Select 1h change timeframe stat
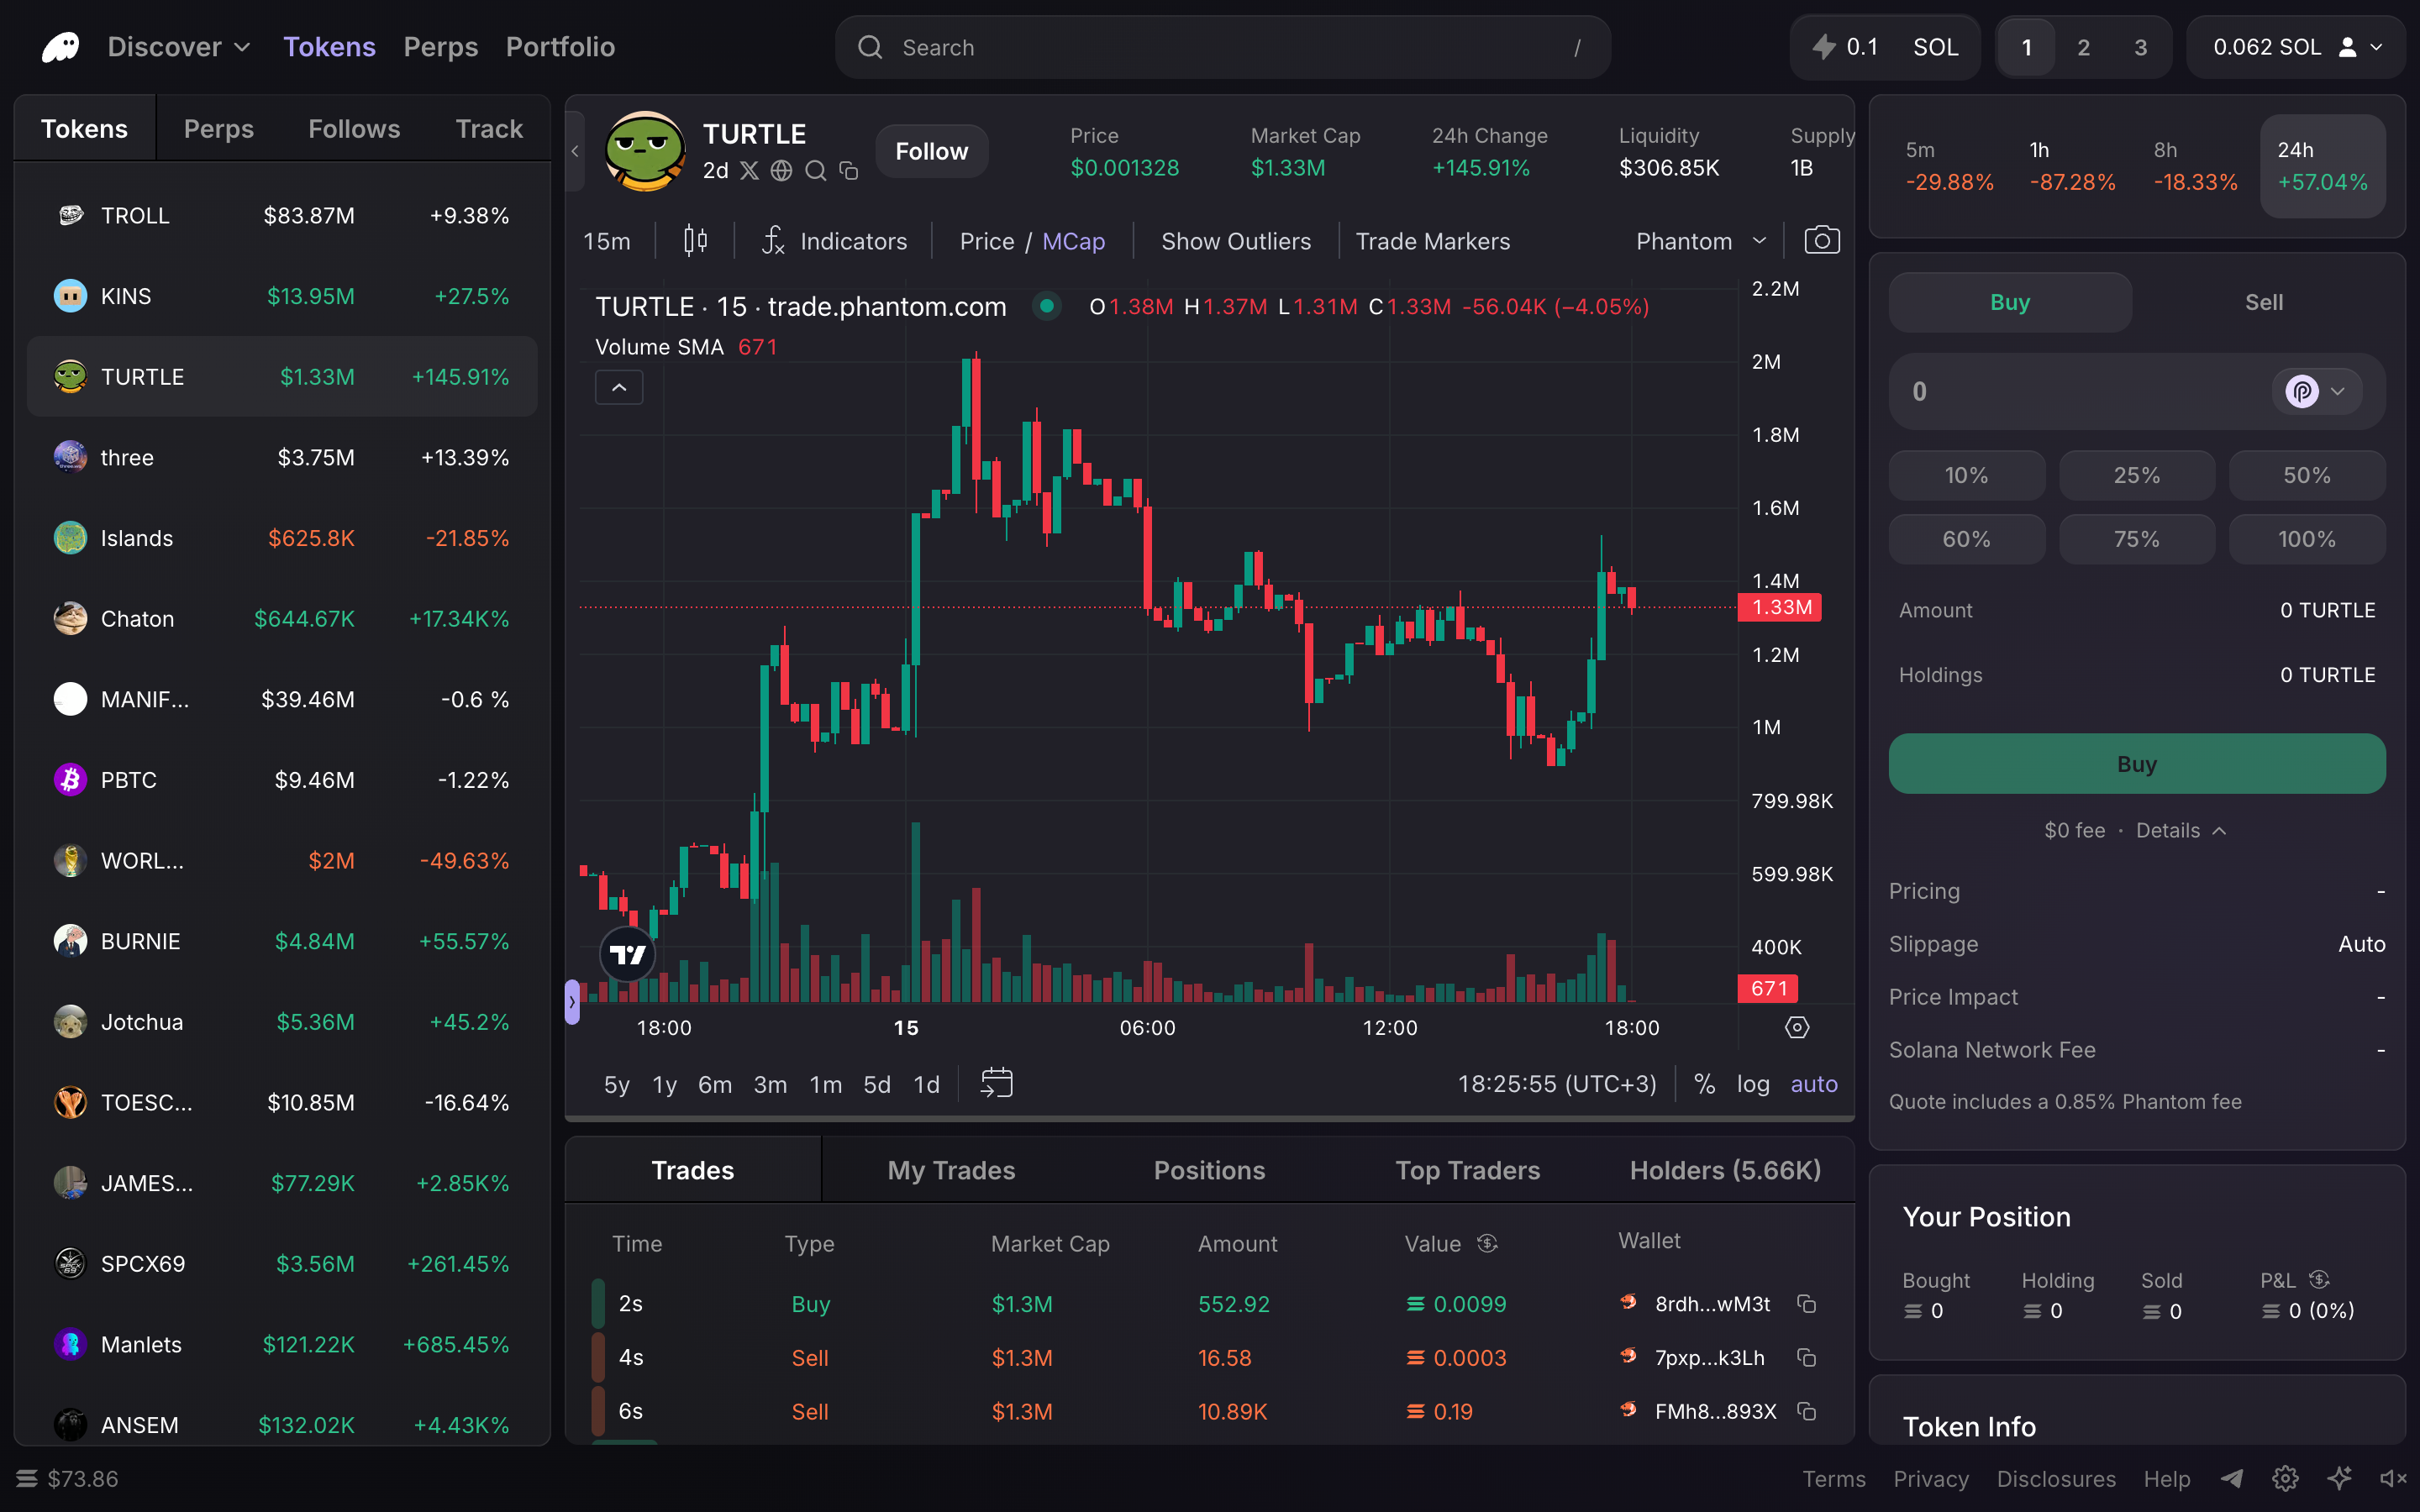The width and height of the screenshot is (2420, 1512). click(x=2072, y=166)
